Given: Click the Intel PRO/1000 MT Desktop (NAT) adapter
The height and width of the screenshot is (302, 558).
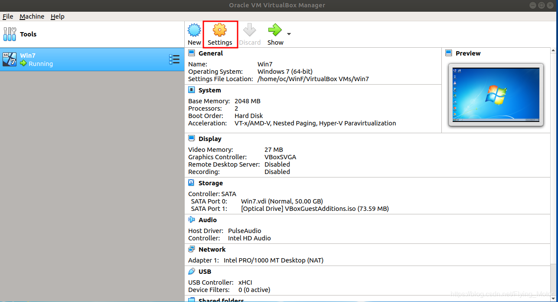Looking at the screenshot, I should [274, 260].
